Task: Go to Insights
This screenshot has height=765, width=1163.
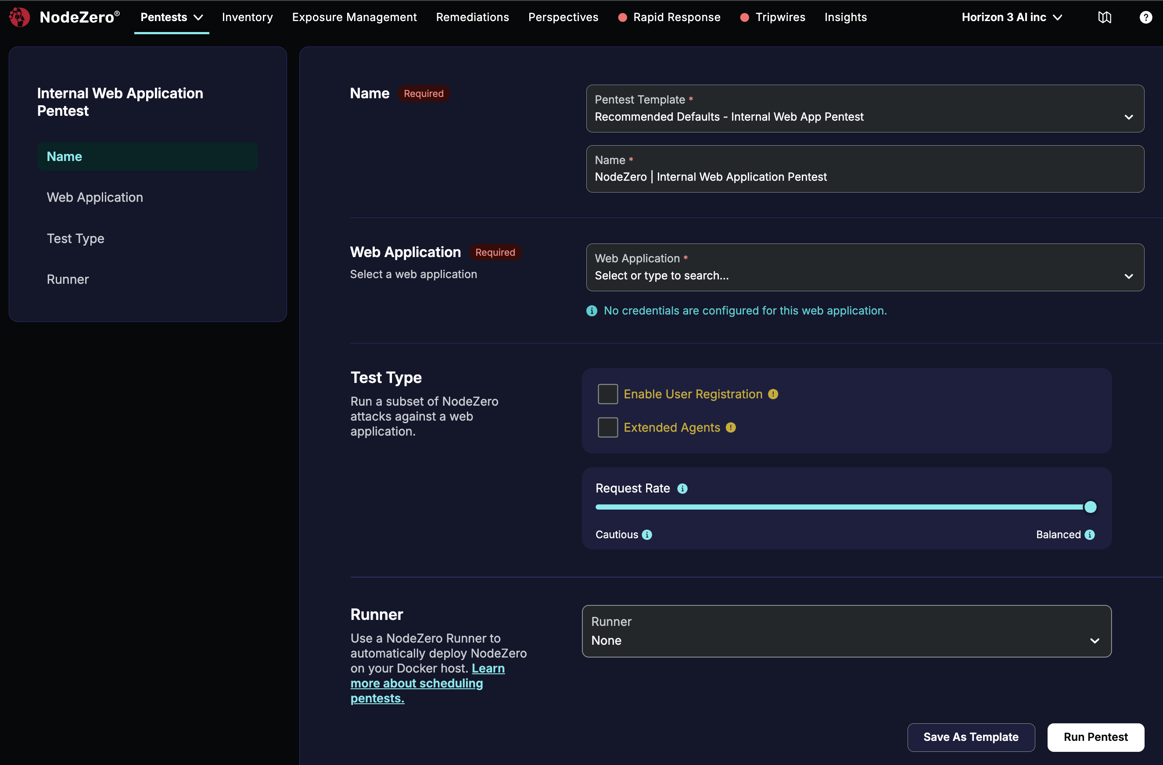Action: (x=845, y=17)
